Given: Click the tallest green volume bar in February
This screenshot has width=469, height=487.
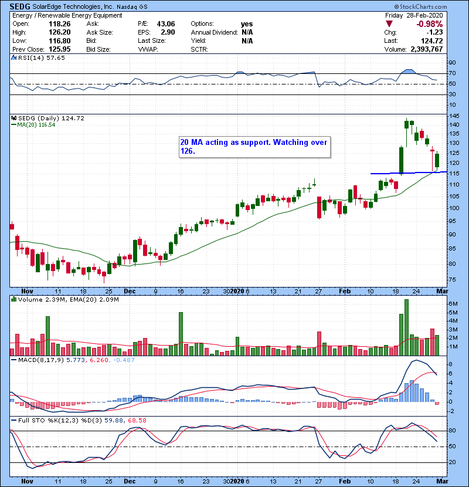Looking at the screenshot, I should click(407, 327).
